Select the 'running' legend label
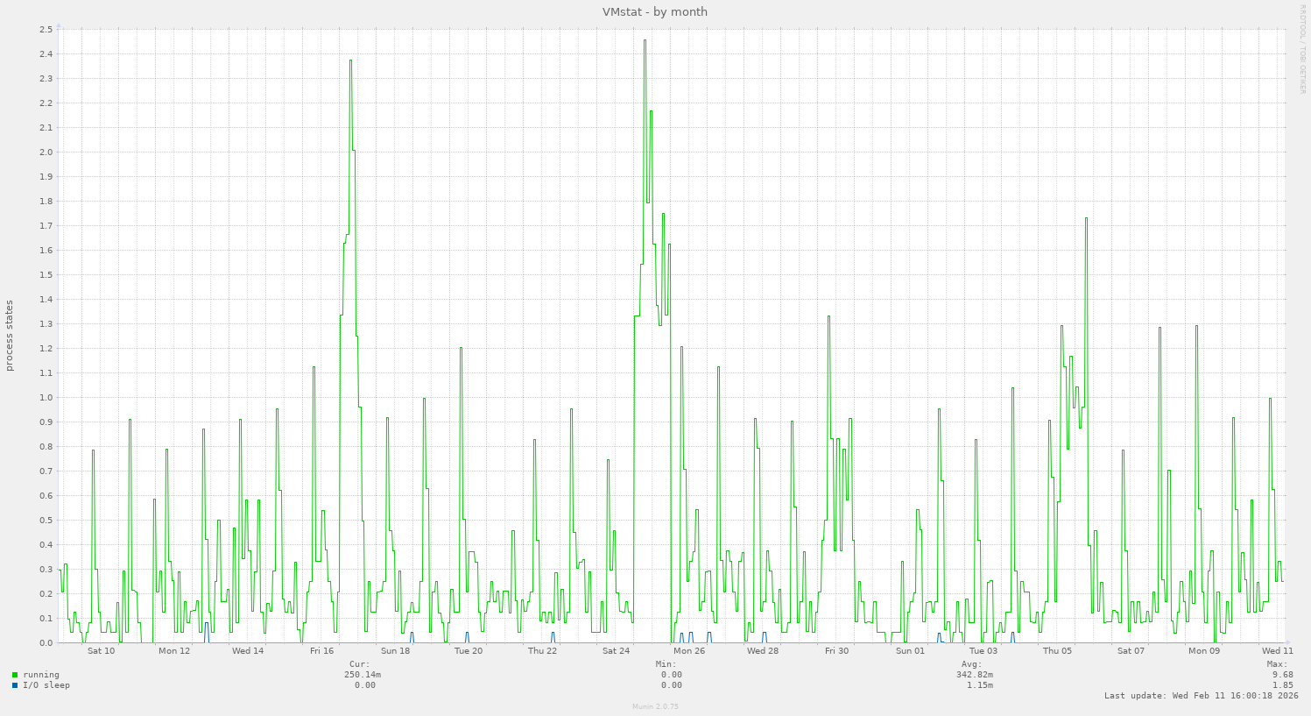Image resolution: width=1311 pixels, height=716 pixels. pos(41,675)
